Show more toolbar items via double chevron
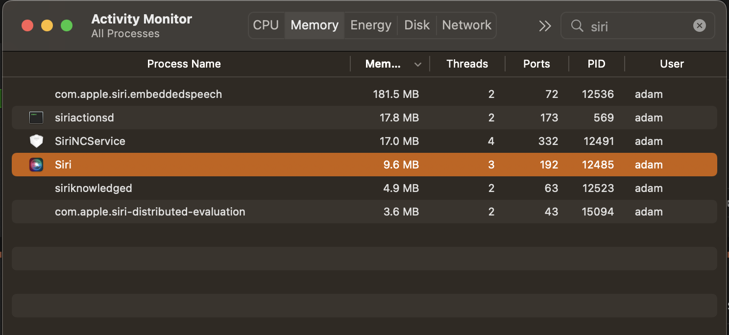 click(x=545, y=26)
